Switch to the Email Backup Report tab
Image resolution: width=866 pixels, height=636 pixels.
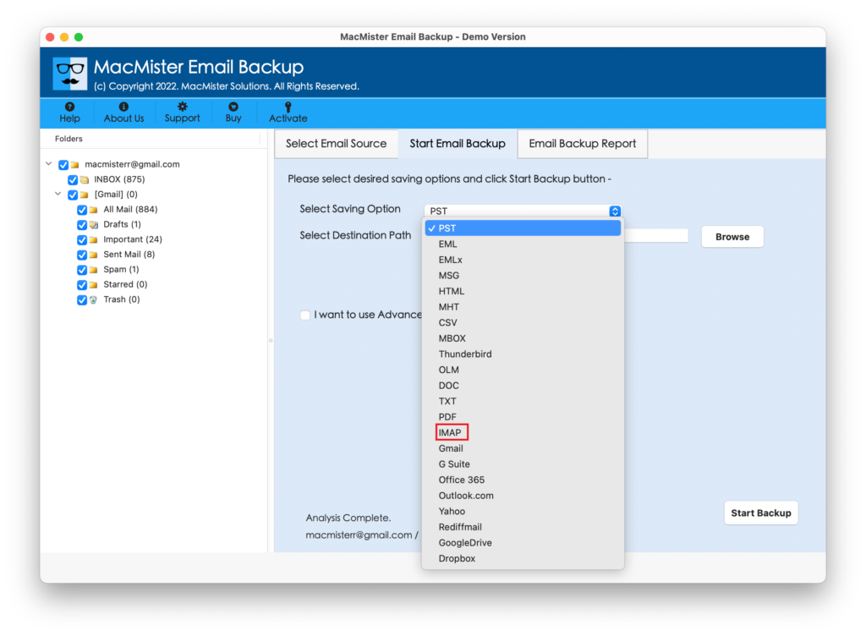582,144
